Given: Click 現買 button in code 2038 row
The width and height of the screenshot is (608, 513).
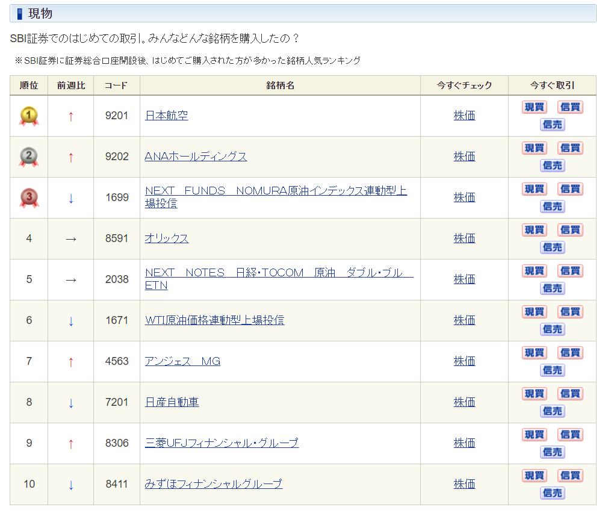Looking at the screenshot, I should click(x=535, y=271).
